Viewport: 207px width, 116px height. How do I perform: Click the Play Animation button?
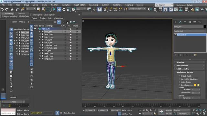tap(147, 110)
